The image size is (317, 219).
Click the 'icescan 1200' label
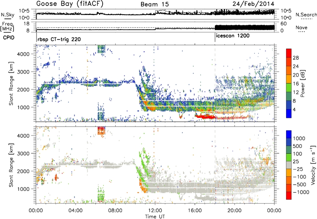[x=233, y=36]
